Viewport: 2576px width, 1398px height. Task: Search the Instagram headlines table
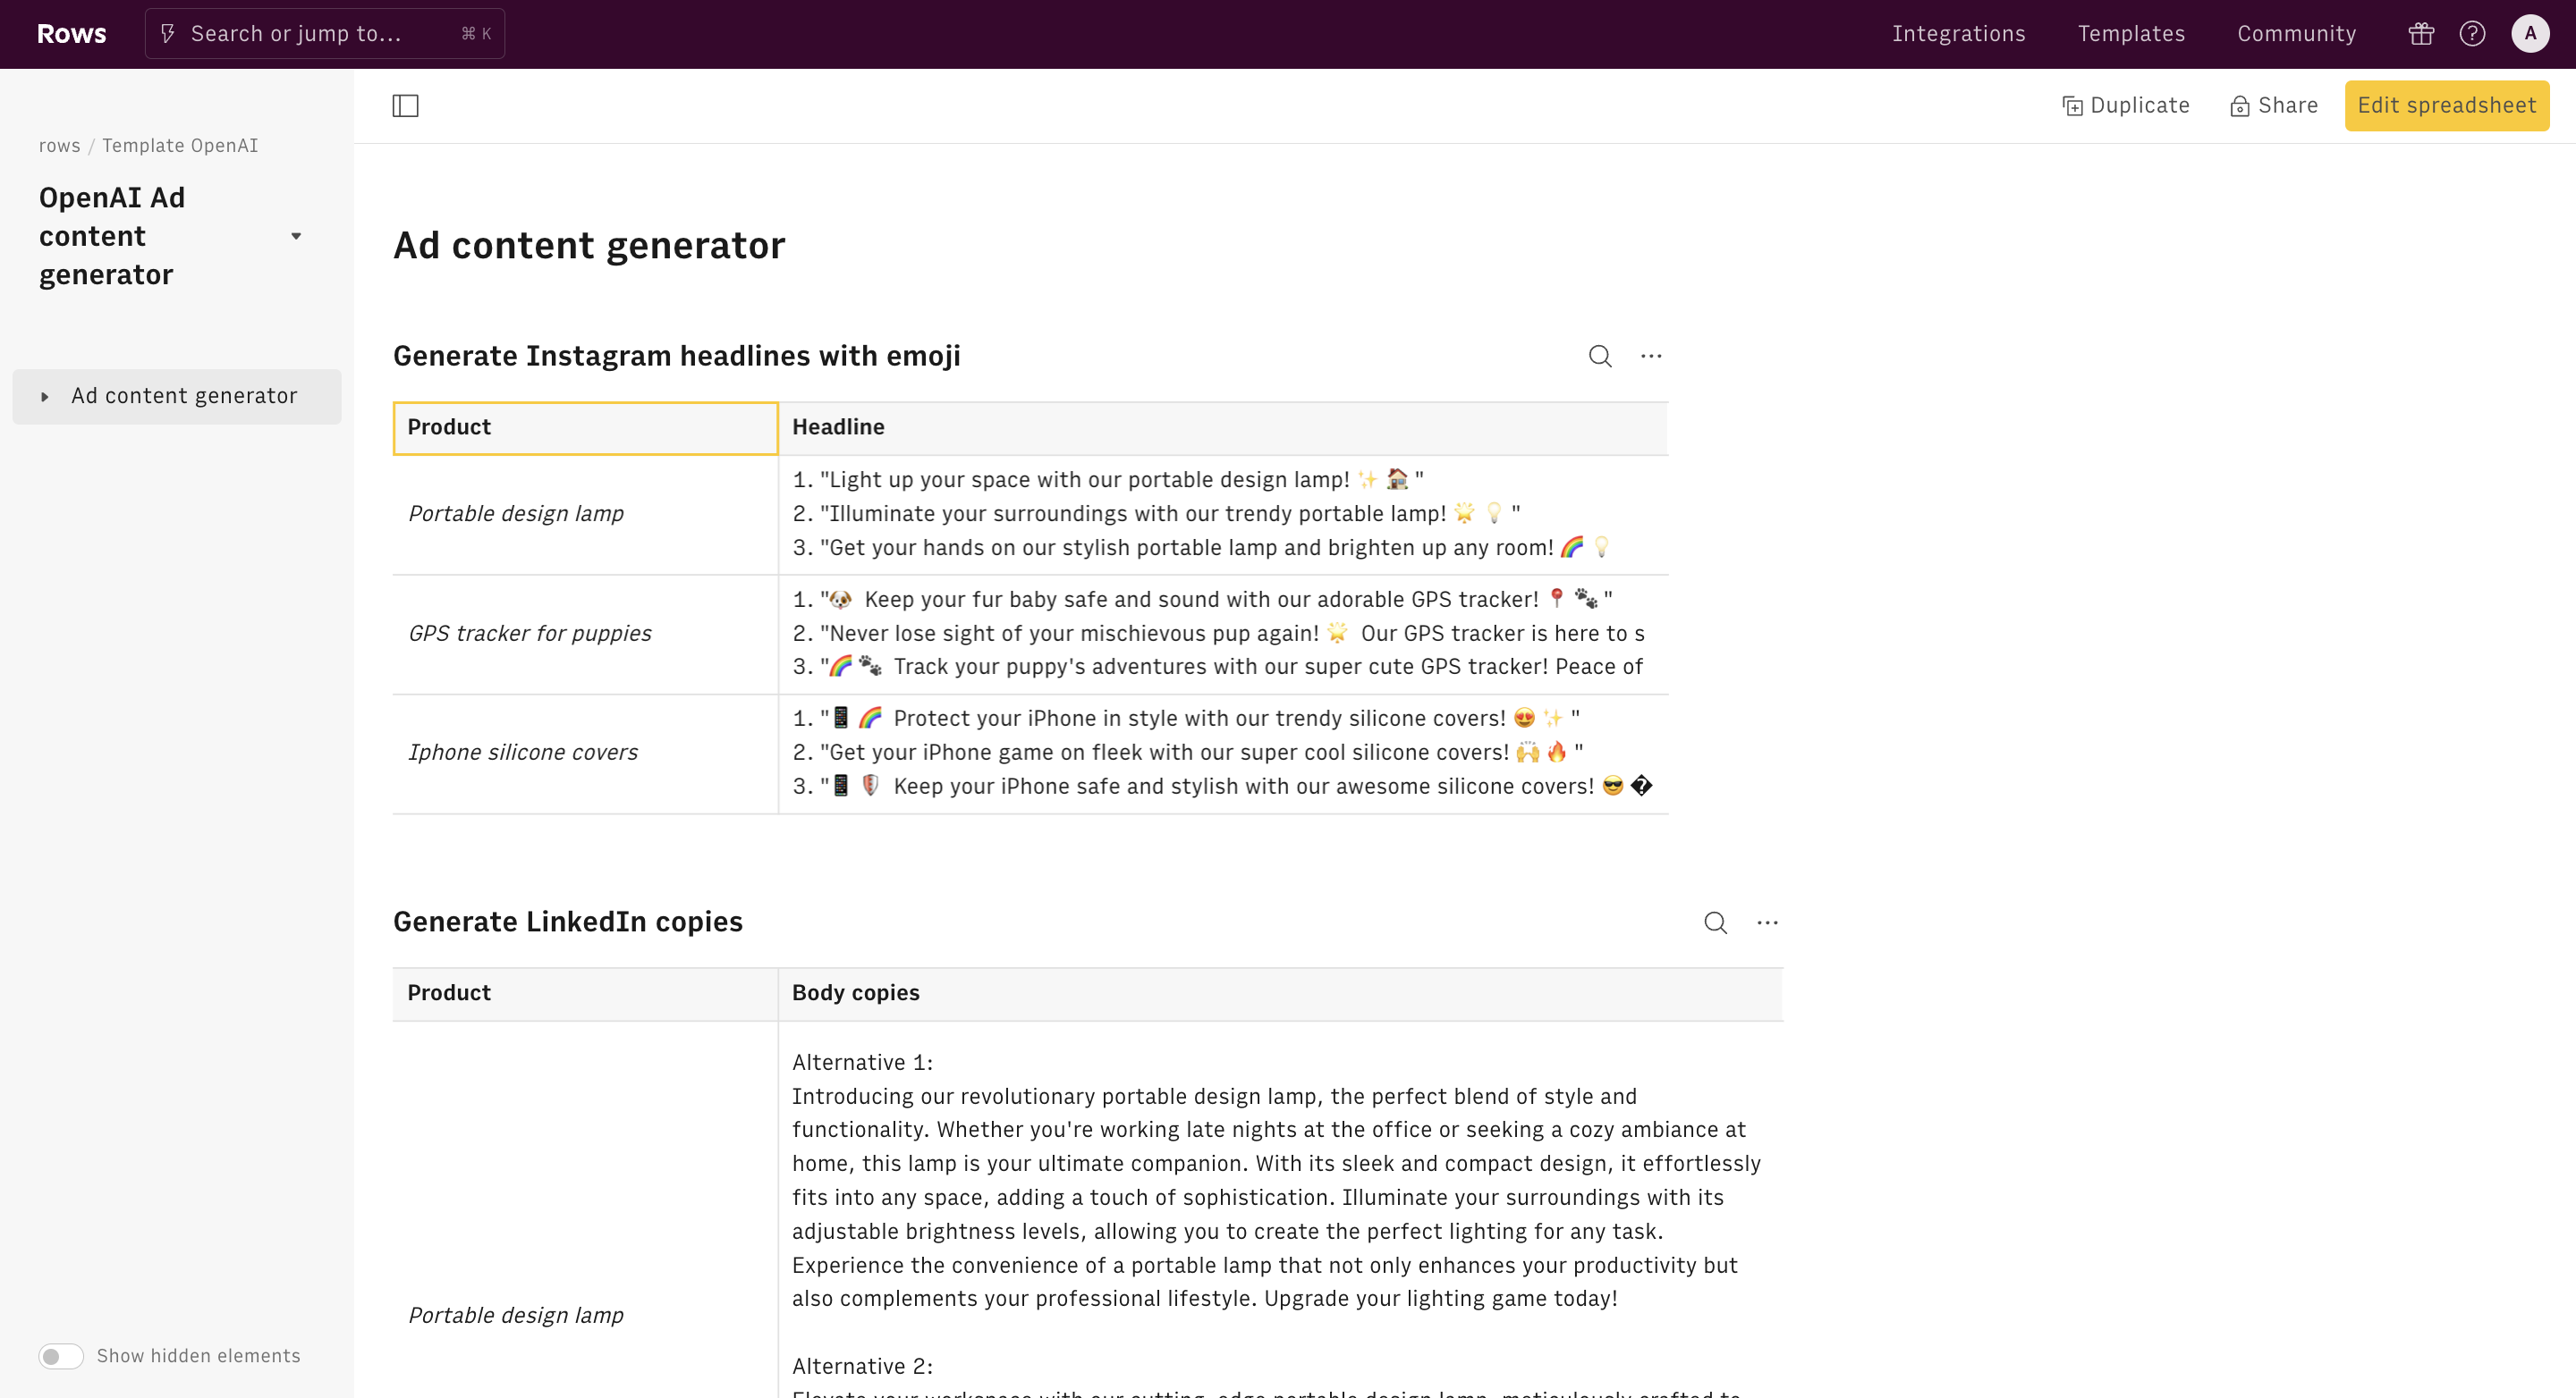[x=1600, y=357]
